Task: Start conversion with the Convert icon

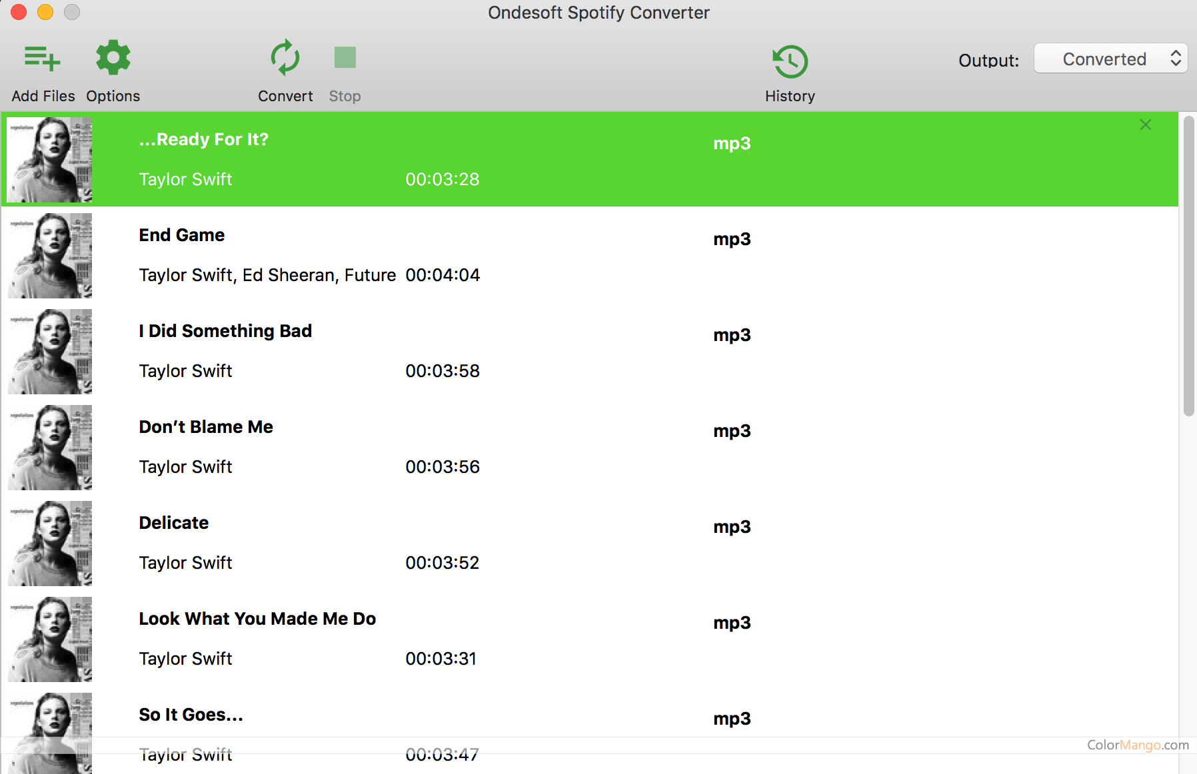Action: [285, 58]
